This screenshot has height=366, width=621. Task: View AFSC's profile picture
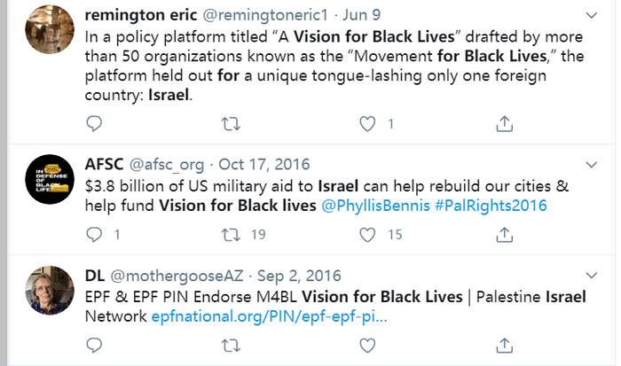click(x=49, y=179)
